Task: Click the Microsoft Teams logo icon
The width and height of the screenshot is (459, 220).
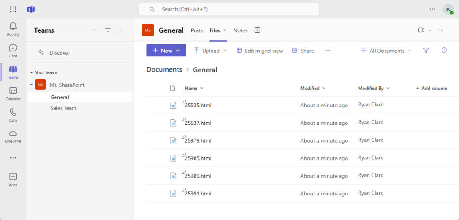Action: pyautogui.click(x=31, y=9)
